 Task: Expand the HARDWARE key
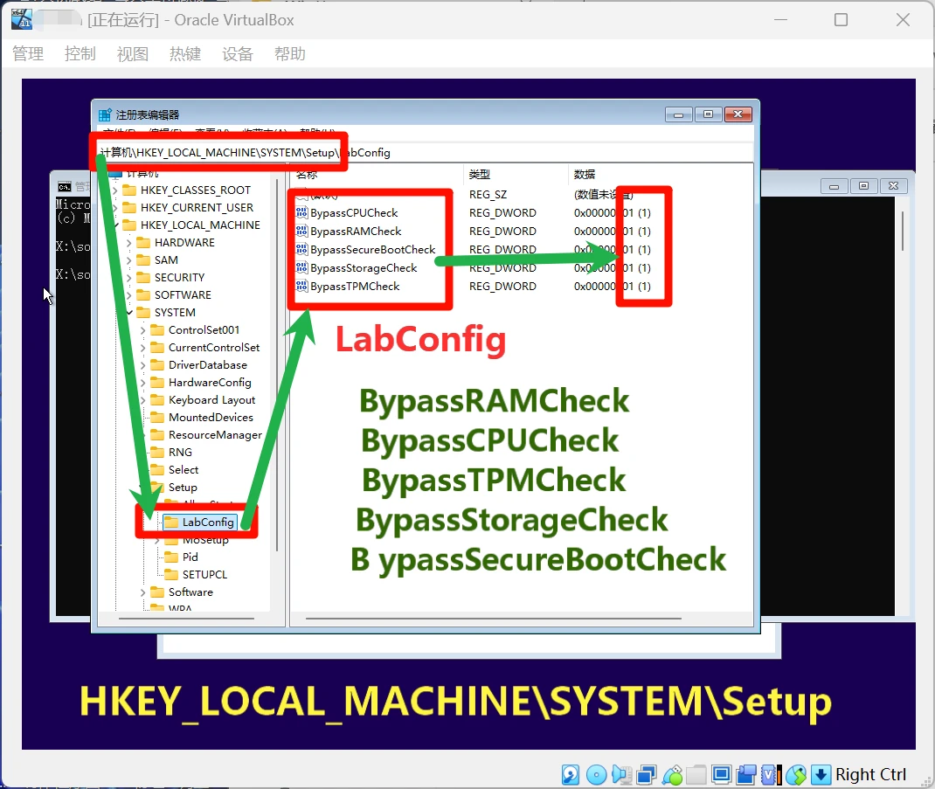[x=128, y=243]
